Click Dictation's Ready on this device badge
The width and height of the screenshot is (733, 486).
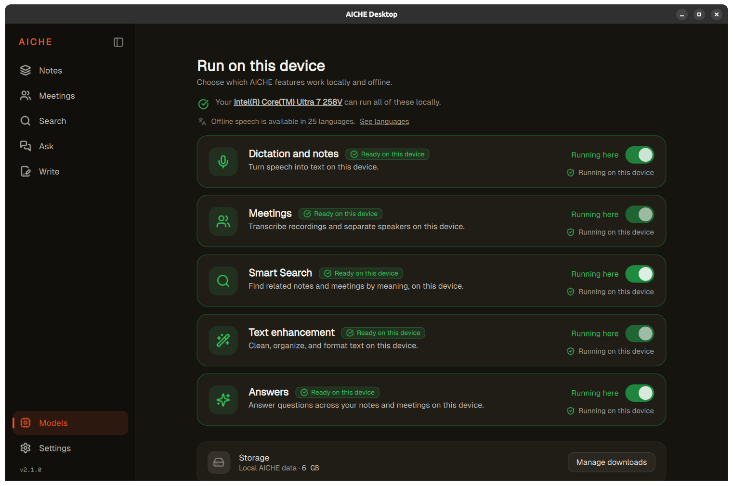click(387, 154)
